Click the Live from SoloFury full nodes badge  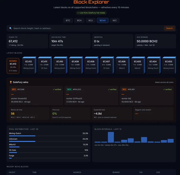(91, 13)
